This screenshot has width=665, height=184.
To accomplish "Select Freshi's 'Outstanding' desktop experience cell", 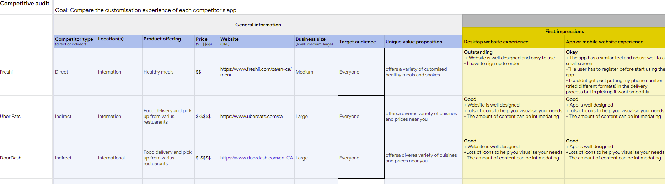I will (x=514, y=72).
